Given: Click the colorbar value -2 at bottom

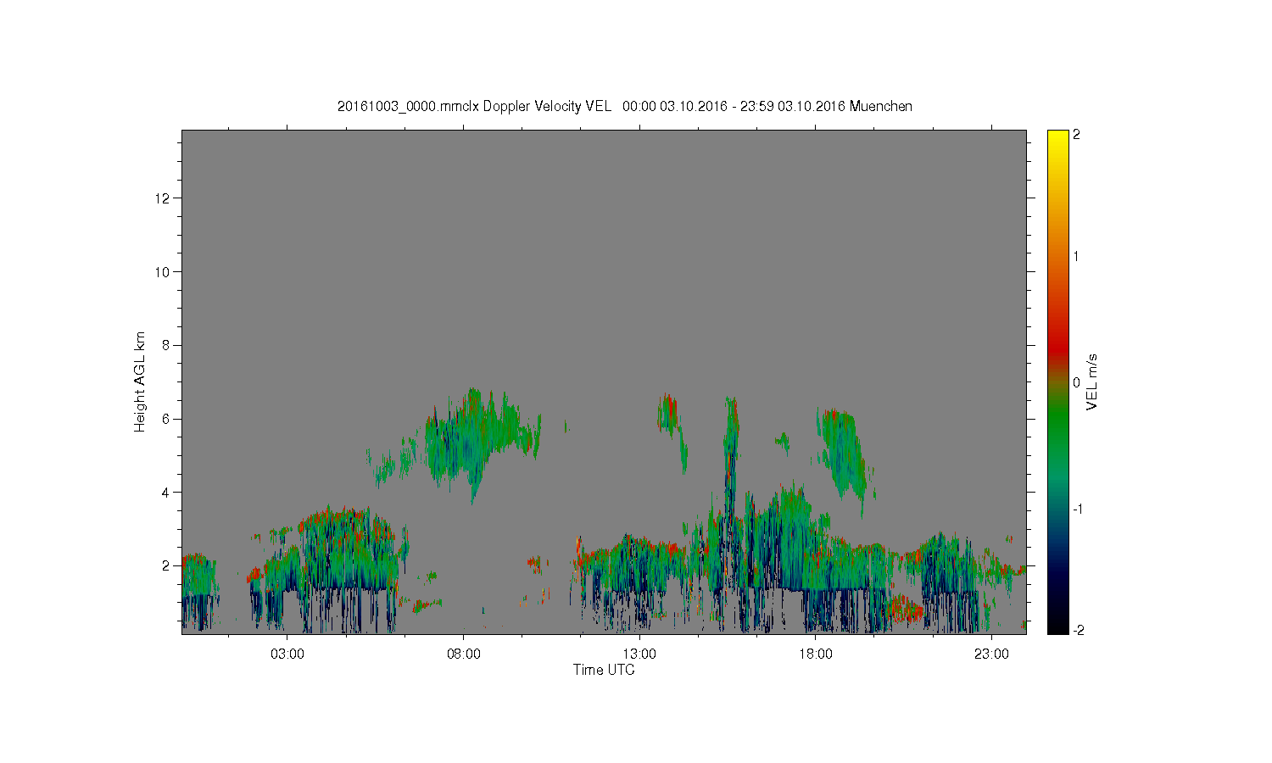Looking at the screenshot, I should pos(1077,630).
